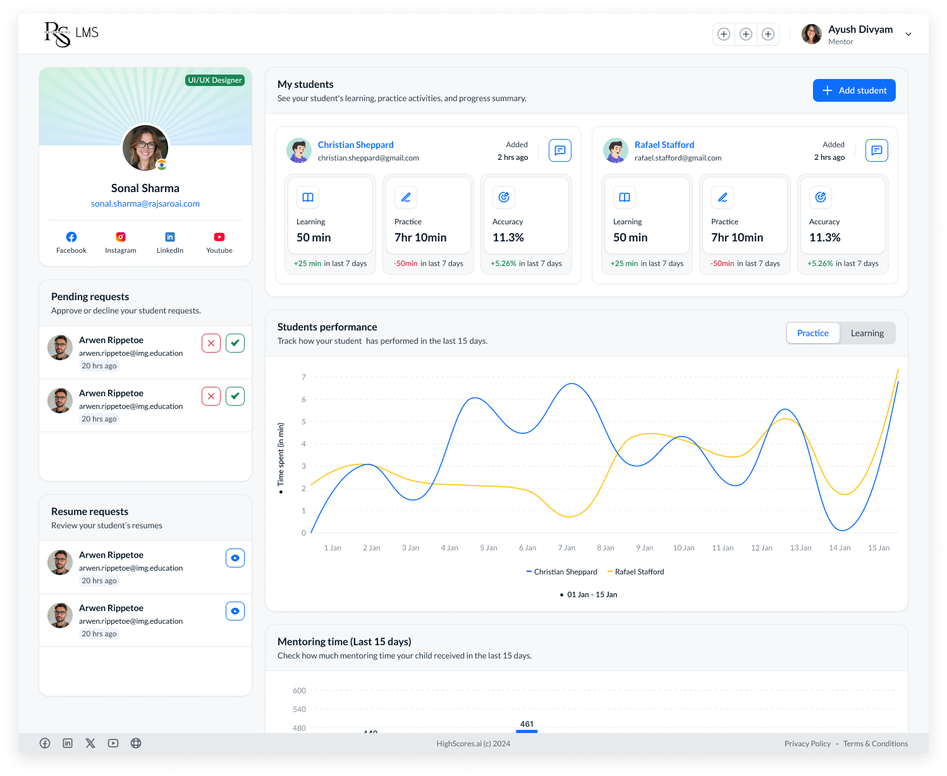Open Sonal Sharma's Youtube icon

[x=219, y=237]
